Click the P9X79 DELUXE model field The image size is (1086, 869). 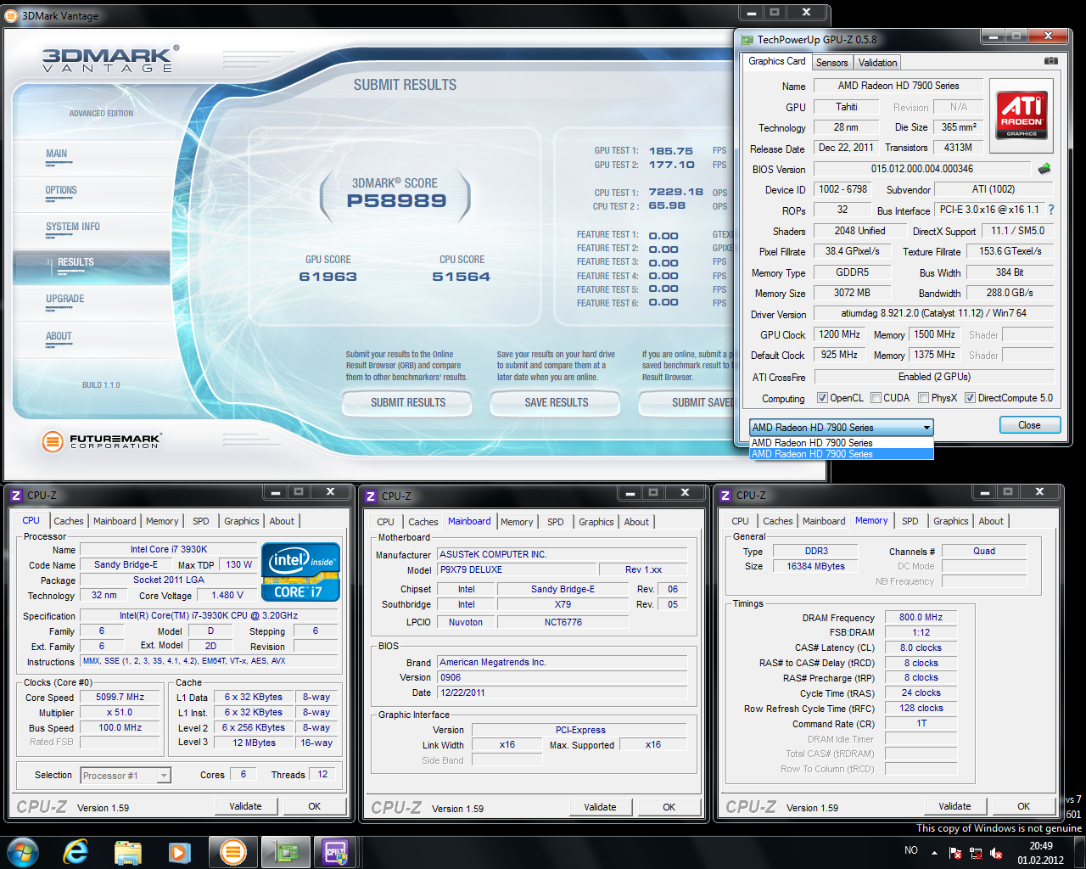point(516,569)
